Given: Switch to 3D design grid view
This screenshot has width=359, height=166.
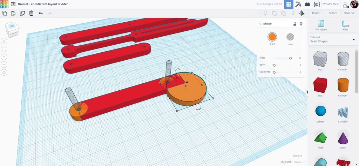Looking at the screenshot, I should pos(289,4).
